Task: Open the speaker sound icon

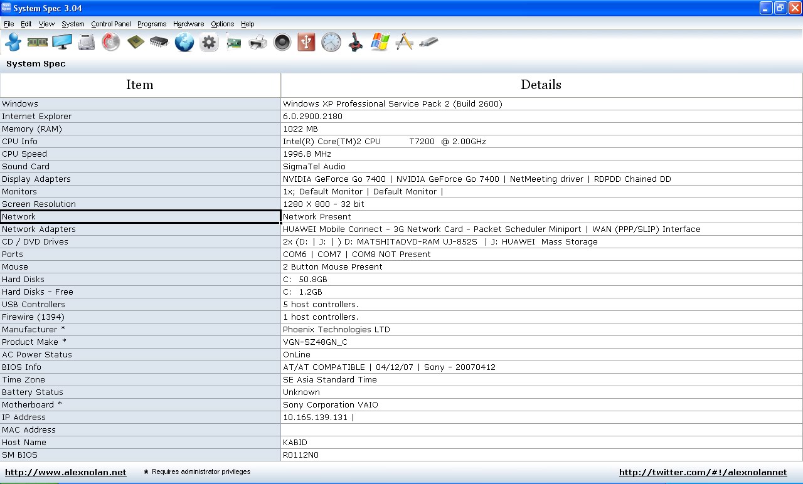Action: (282, 42)
